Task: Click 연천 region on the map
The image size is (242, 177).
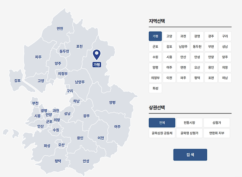Action: 60,29
